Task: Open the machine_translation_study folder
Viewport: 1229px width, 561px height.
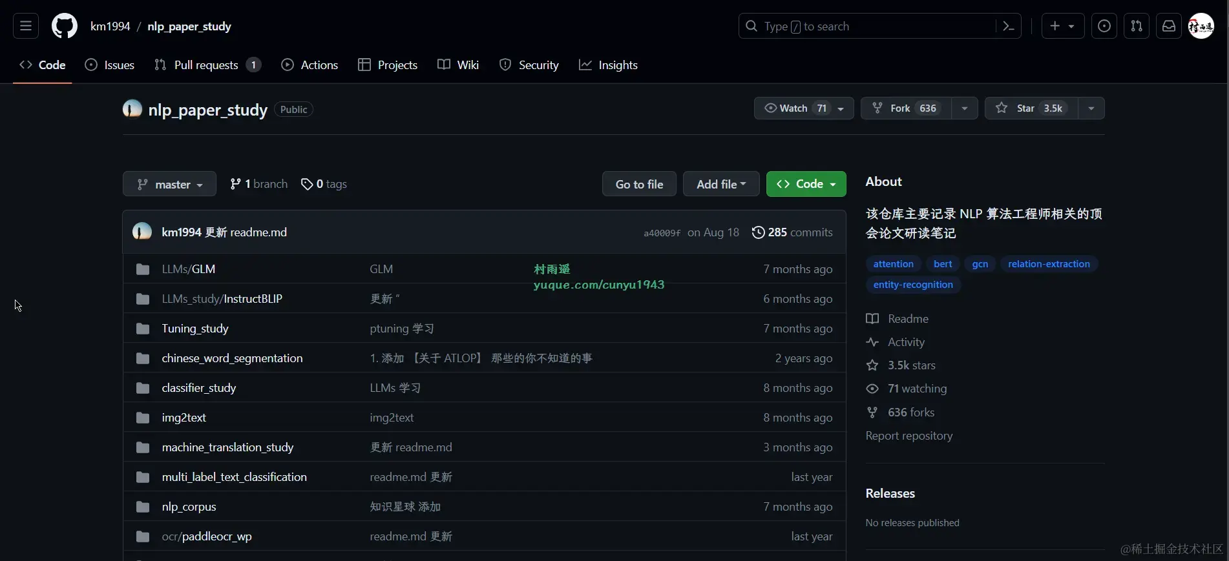Action: (227, 447)
